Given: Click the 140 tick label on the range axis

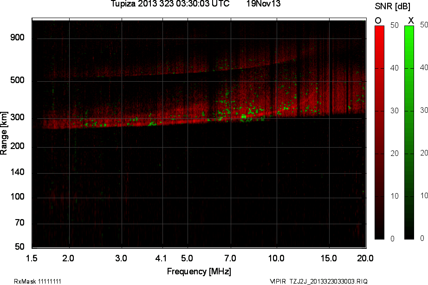Looking at the screenshot, I should point(18,172).
